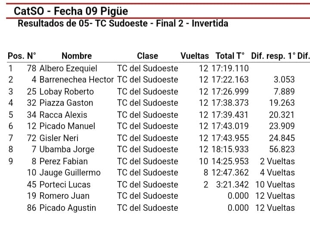Screen dimensions: 310x228
Task: Select Perez Fabian 2 Vueltas difference
Action: coord(277,161)
